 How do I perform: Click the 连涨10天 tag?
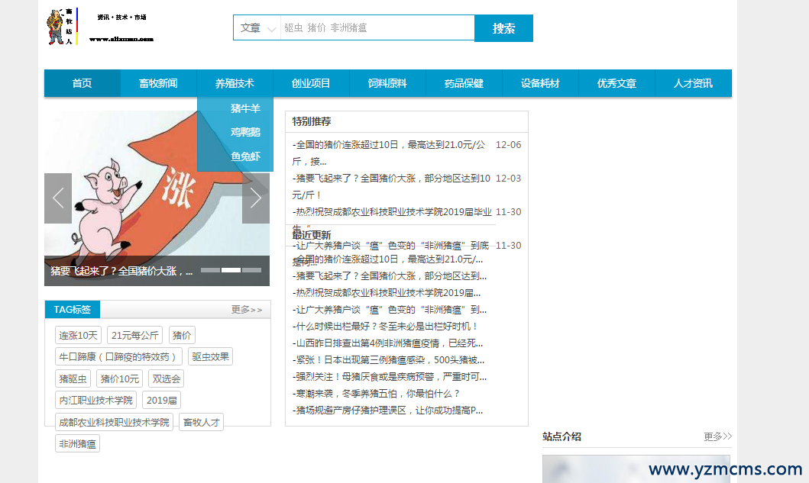click(79, 335)
